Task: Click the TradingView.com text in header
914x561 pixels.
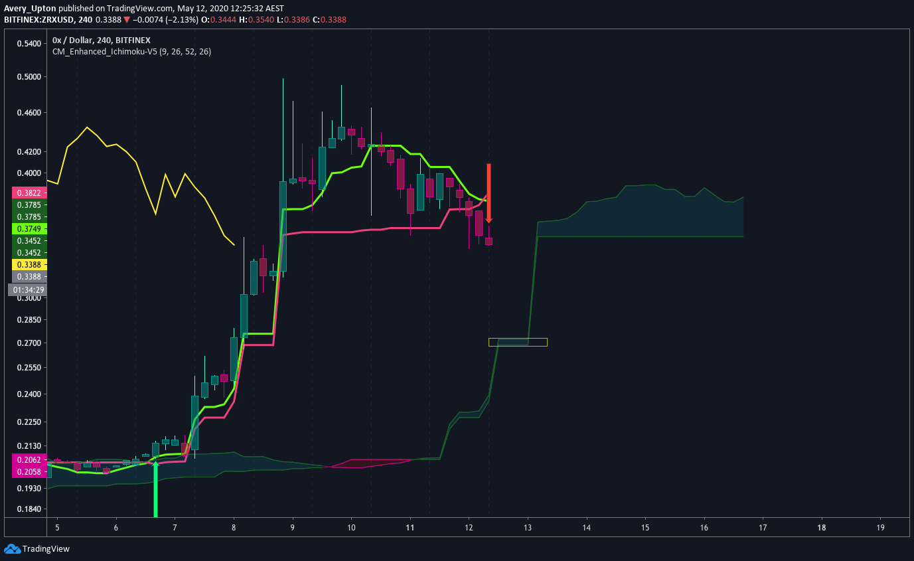Action: coord(138,9)
